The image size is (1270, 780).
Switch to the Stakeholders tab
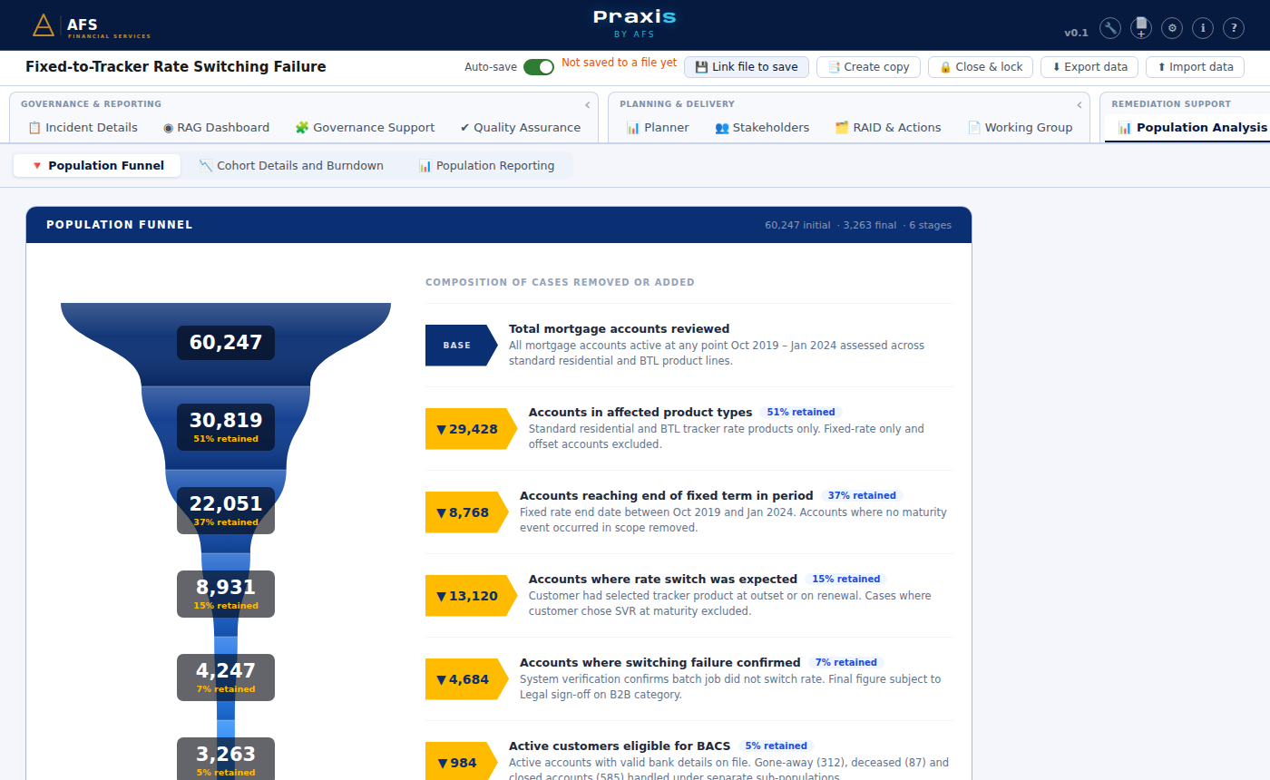coord(762,128)
